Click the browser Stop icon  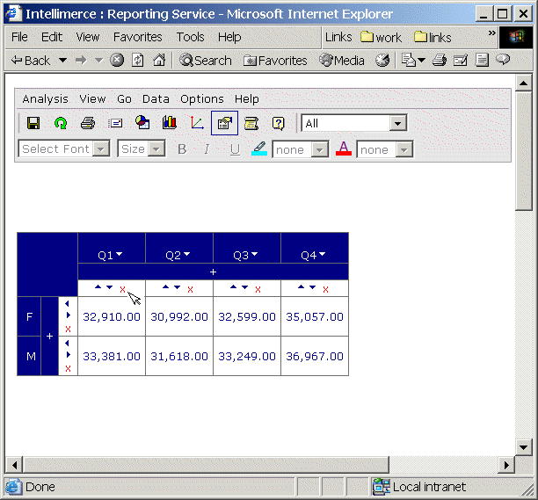(x=117, y=61)
